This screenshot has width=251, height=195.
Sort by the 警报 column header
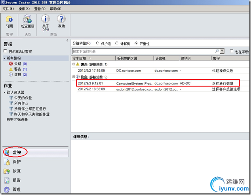(230, 58)
